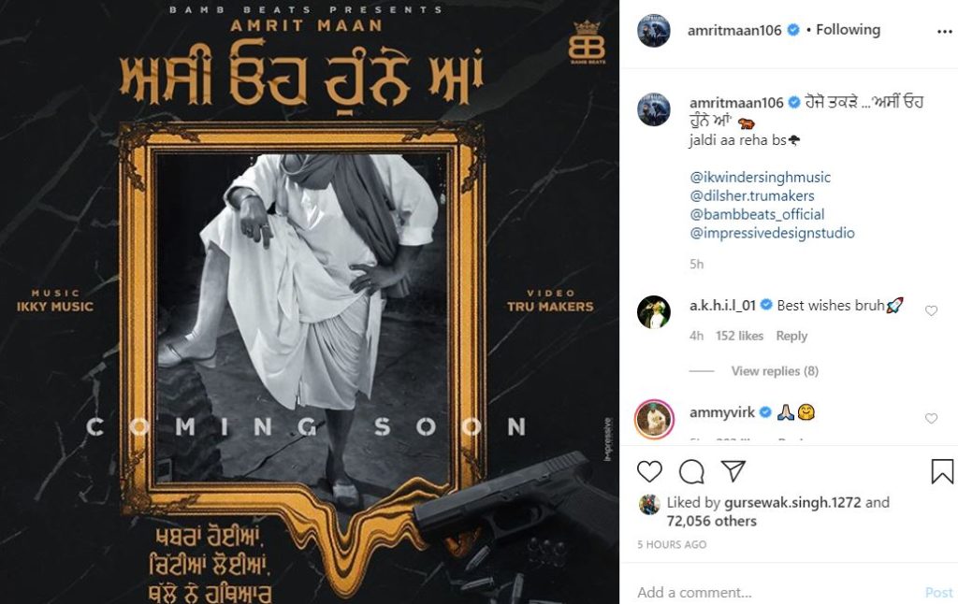958x604 pixels.
Task: Reply to the Best wishes bruh comment
Action: (791, 336)
